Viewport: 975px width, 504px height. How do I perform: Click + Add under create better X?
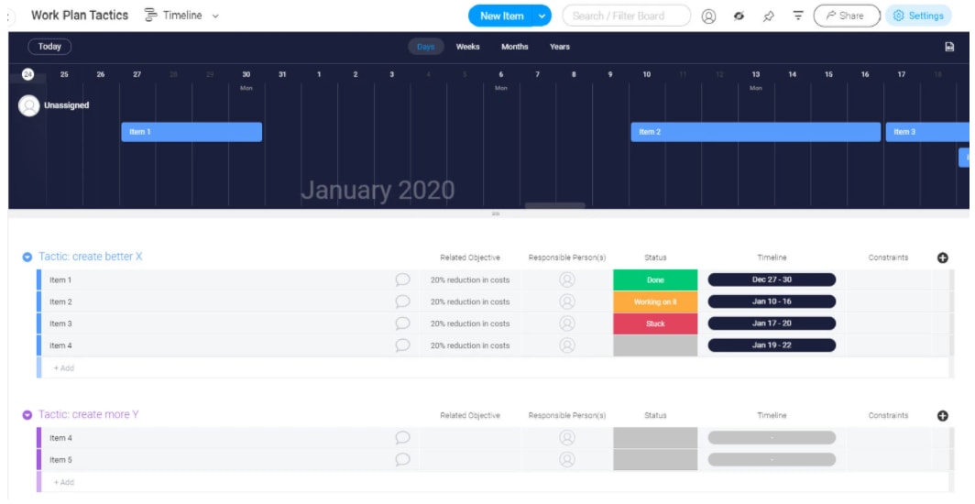[x=63, y=367]
